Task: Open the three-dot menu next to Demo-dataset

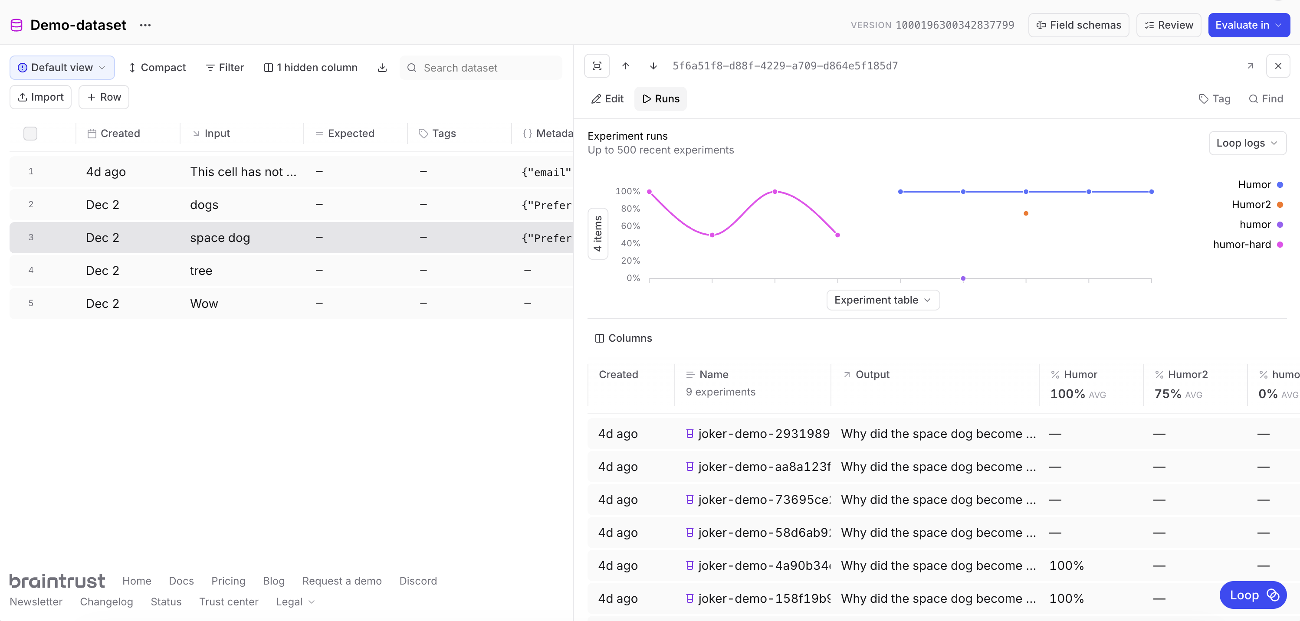Action: (145, 25)
